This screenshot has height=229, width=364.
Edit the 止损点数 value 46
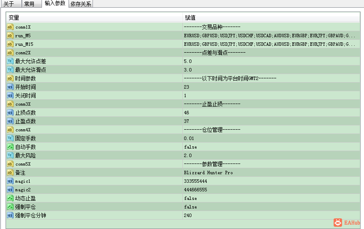pyautogui.click(x=186, y=113)
